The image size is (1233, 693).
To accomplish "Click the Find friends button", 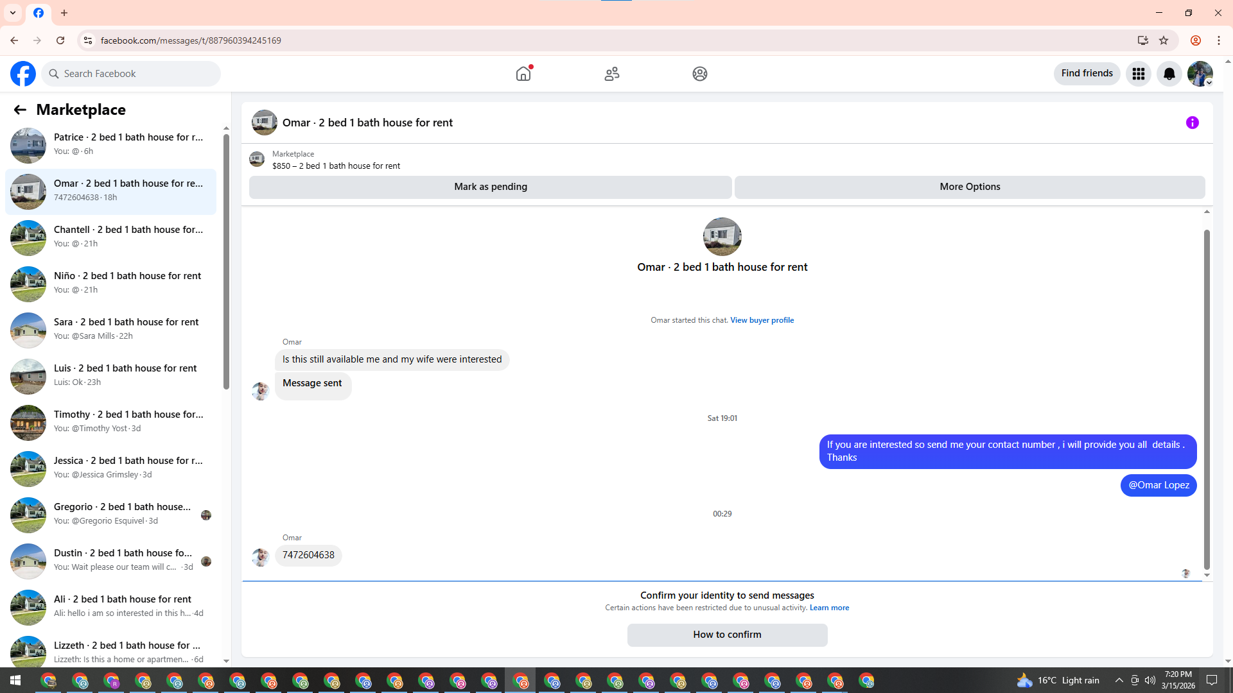I will [1087, 74].
